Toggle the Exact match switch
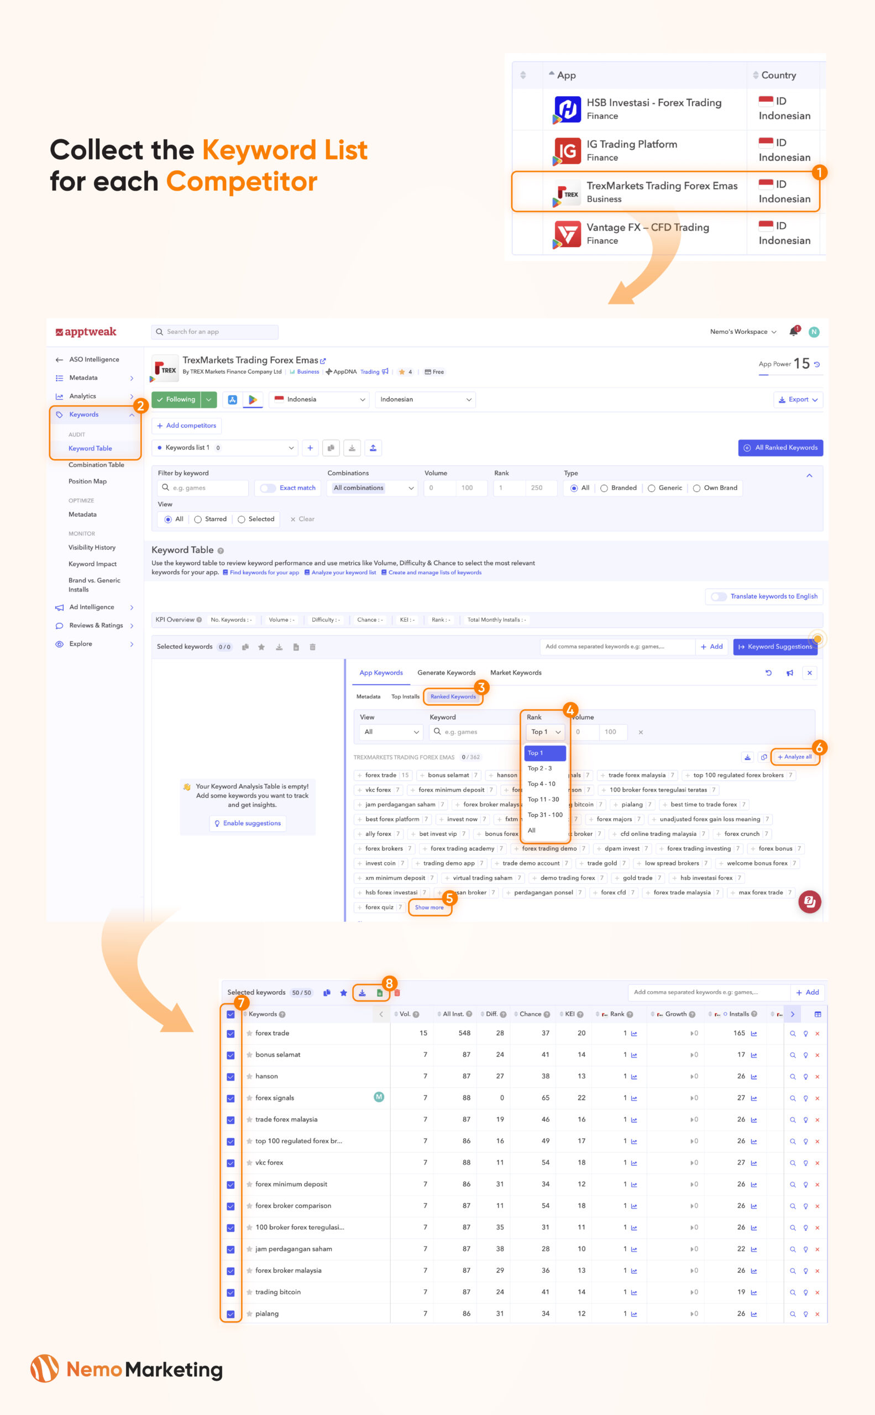The width and height of the screenshot is (875, 1415). pyautogui.click(x=268, y=488)
